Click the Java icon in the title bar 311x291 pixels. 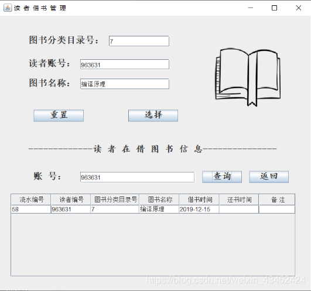pyautogui.click(x=8, y=8)
